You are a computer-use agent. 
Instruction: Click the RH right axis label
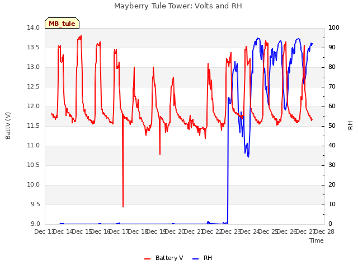click(x=350, y=126)
